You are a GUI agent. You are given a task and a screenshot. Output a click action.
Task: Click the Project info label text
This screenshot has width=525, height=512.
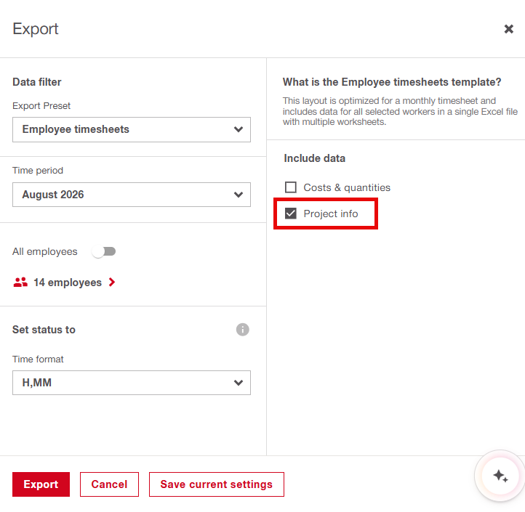tap(330, 214)
